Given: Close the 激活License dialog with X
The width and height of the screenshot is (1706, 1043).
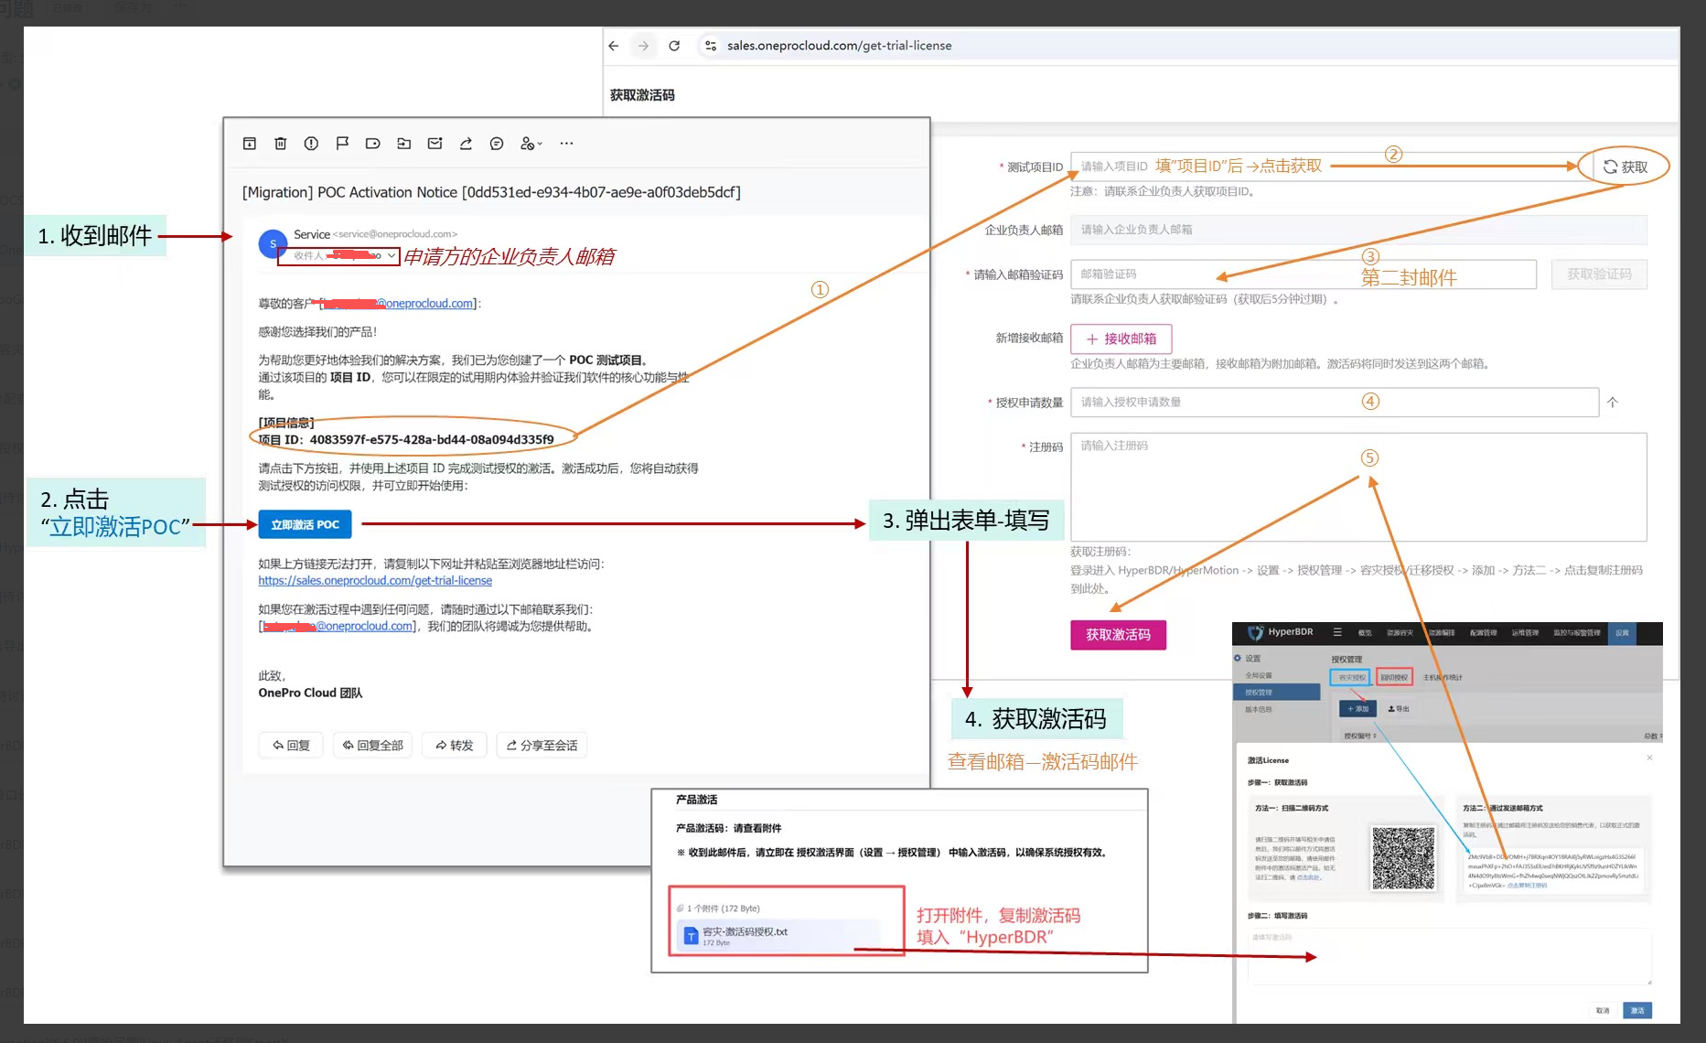Looking at the screenshot, I should tap(1649, 758).
